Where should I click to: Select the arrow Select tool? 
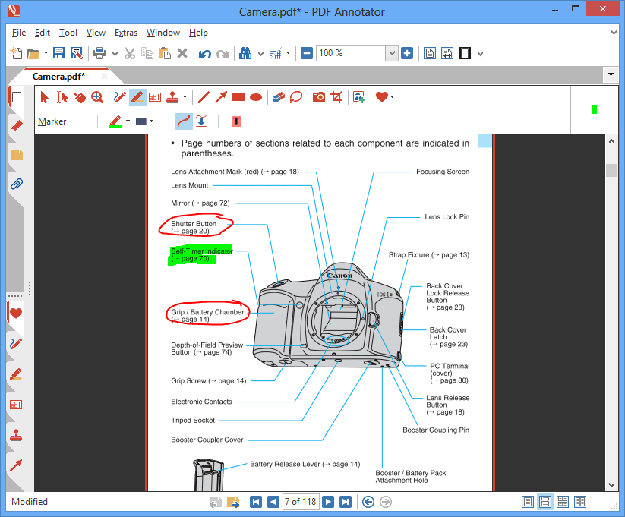45,97
